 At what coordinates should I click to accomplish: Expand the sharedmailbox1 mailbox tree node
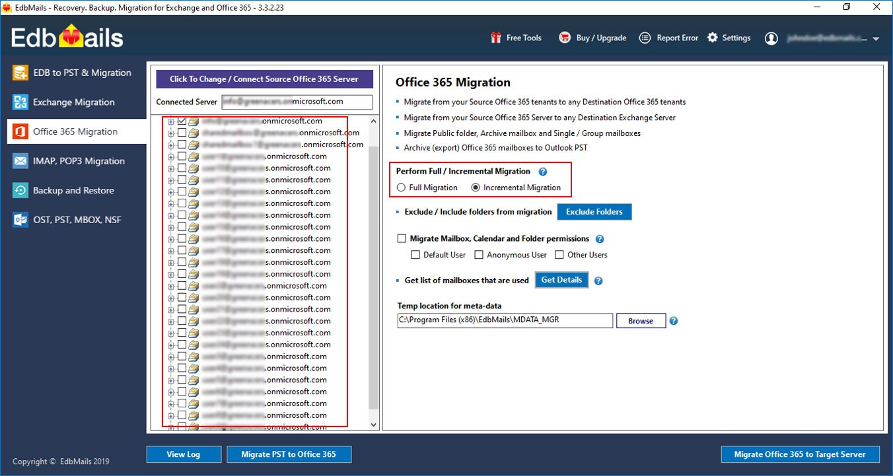coord(171,145)
